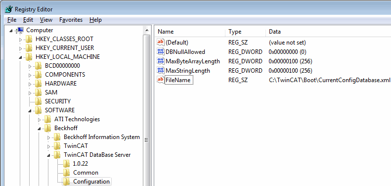Click tree pane scrollbar up arrow
391x186 pixels.
tap(147, 31)
